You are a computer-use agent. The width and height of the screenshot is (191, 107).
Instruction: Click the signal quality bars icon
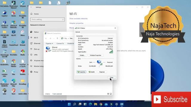tap(111, 52)
